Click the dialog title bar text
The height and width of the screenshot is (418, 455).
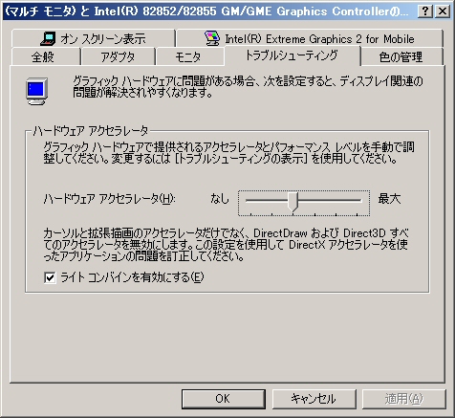(x=206, y=11)
